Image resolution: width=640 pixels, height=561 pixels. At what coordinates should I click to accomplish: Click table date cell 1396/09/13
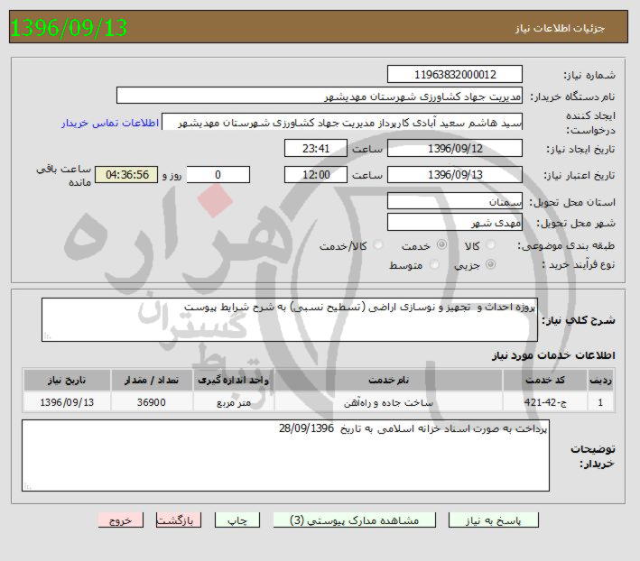click(x=67, y=402)
